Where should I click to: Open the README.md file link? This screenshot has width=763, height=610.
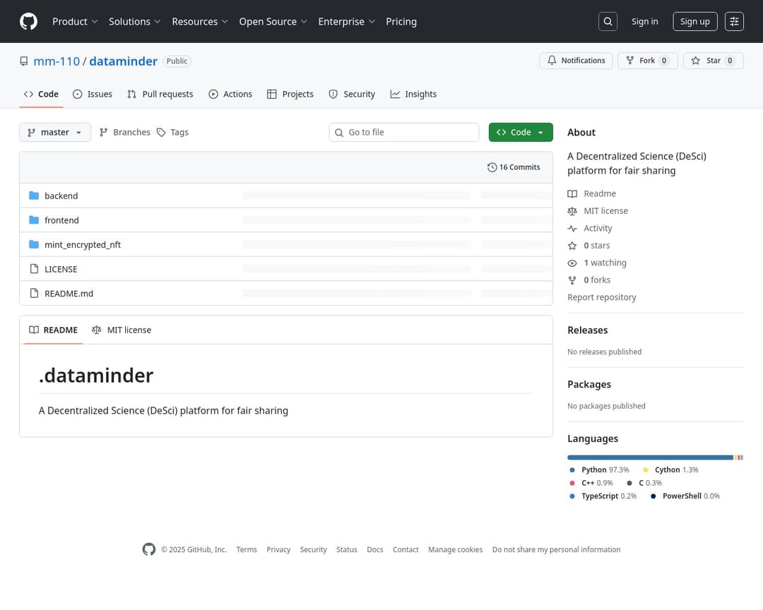(x=69, y=293)
